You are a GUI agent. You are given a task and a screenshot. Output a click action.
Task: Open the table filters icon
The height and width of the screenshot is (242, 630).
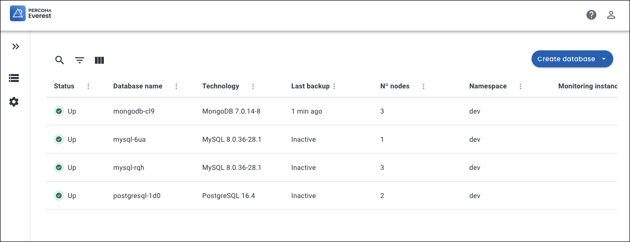(80, 60)
